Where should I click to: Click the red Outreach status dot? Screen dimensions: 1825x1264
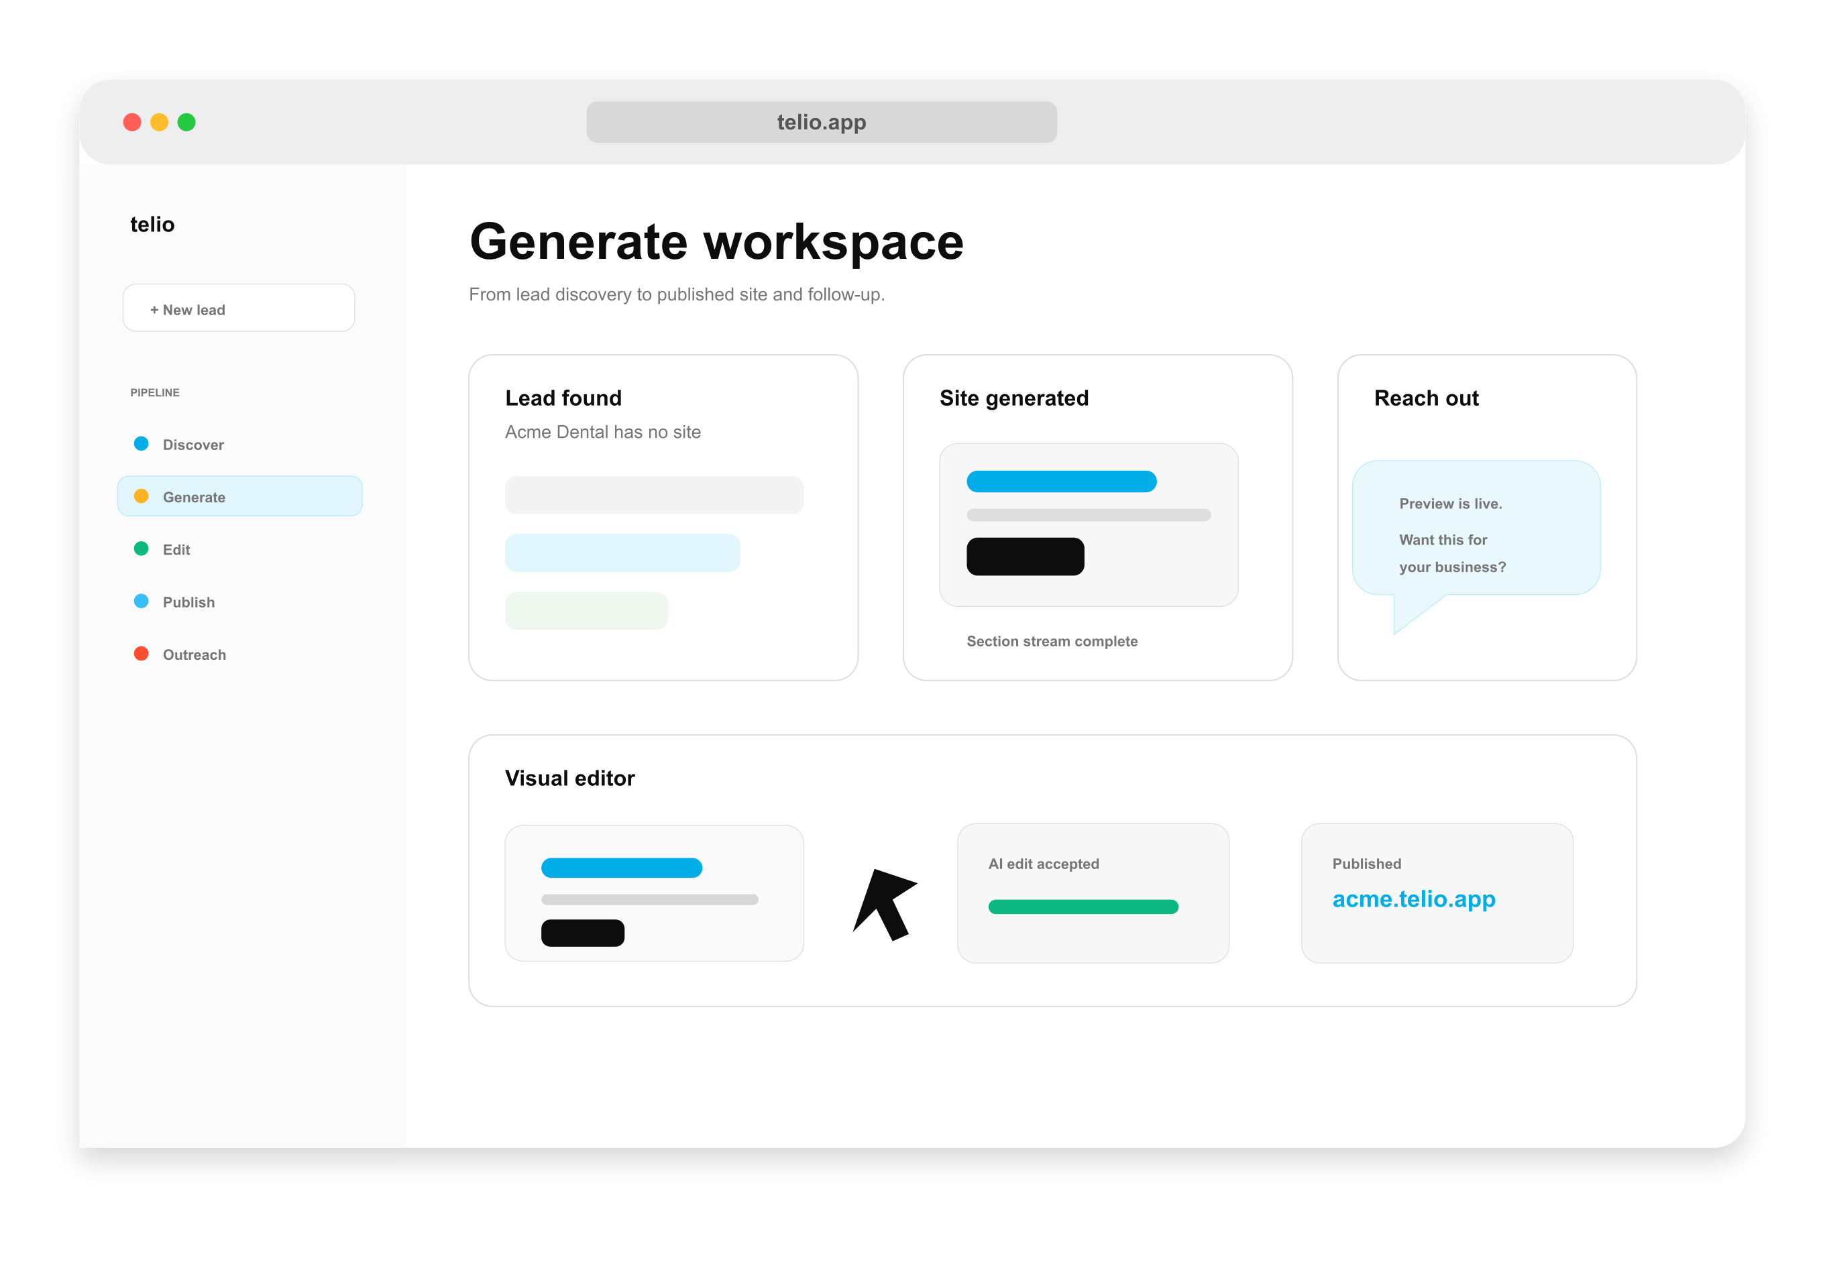click(141, 653)
